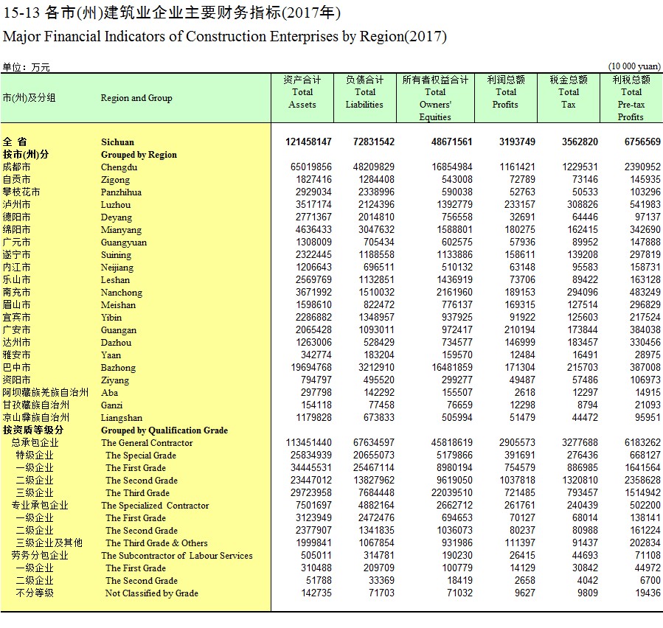Click the 'Grouped by Qualification Grade' heading
The image size is (663, 628).
[x=164, y=430]
